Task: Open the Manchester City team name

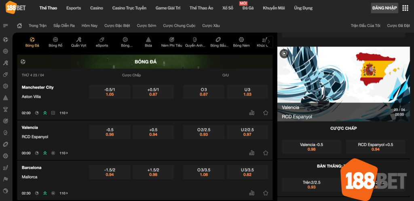Action: [x=38, y=87]
